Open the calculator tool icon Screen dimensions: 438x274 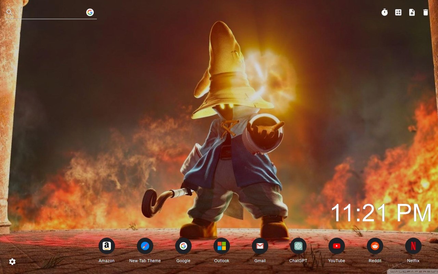398,12
